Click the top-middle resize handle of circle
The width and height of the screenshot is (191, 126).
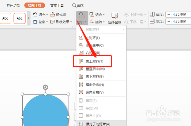tap(45, 94)
